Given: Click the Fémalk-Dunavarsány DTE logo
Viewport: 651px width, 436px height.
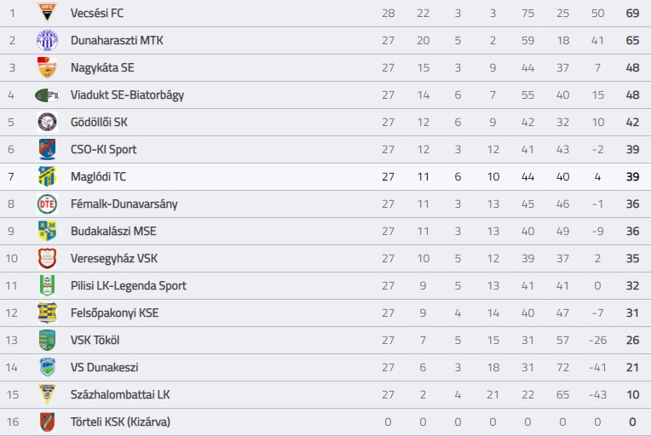Looking at the screenshot, I should (x=47, y=204).
